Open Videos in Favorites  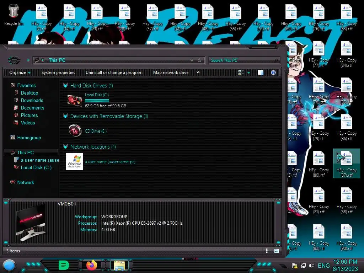coord(28,123)
